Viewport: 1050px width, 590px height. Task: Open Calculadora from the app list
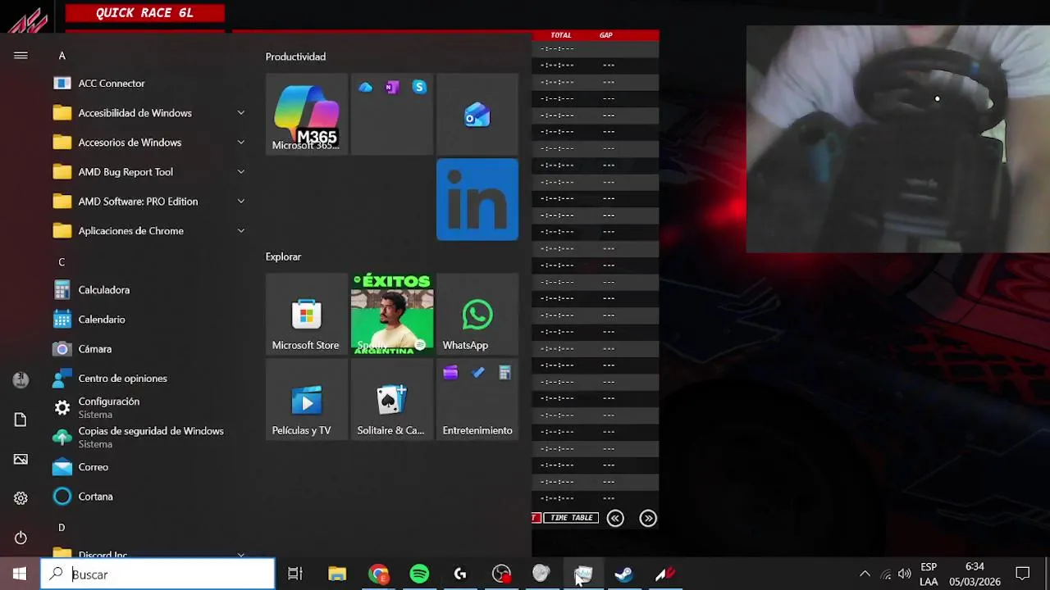point(151,290)
